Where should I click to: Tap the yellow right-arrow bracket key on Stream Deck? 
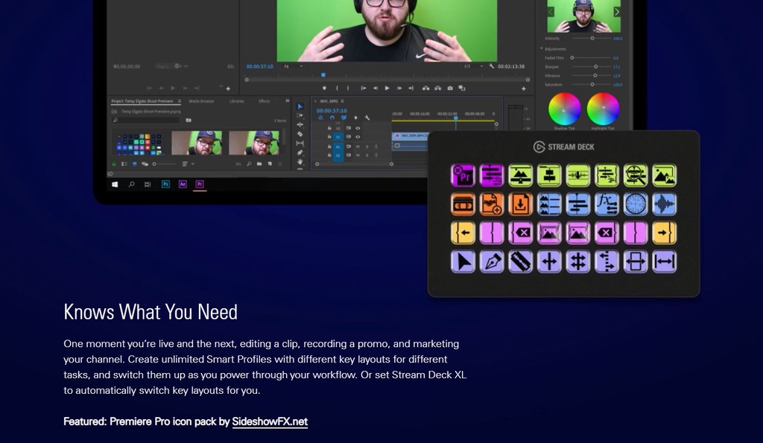coord(664,233)
